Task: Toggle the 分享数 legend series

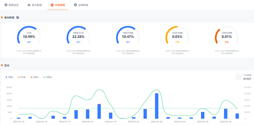Action: coord(34,77)
